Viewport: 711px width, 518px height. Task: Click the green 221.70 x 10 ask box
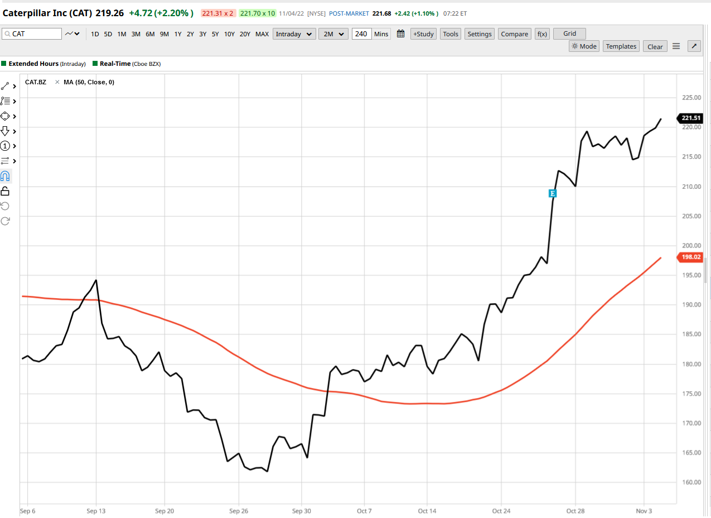click(258, 13)
